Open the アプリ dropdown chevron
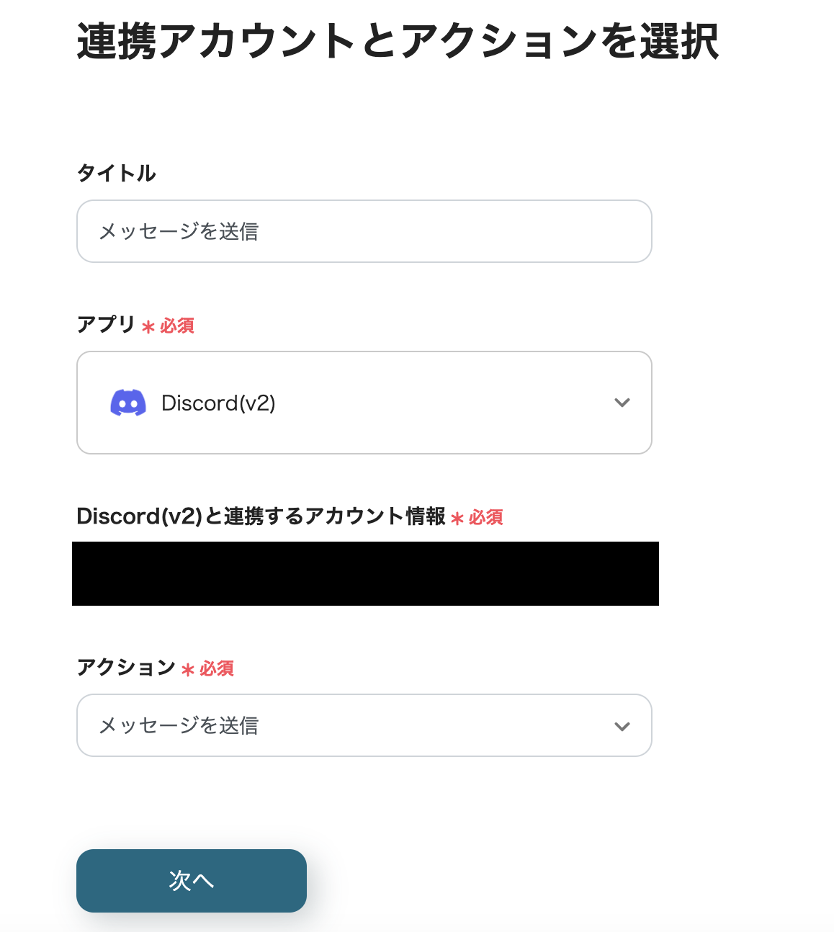The height and width of the screenshot is (932, 834). pyautogui.click(x=622, y=403)
